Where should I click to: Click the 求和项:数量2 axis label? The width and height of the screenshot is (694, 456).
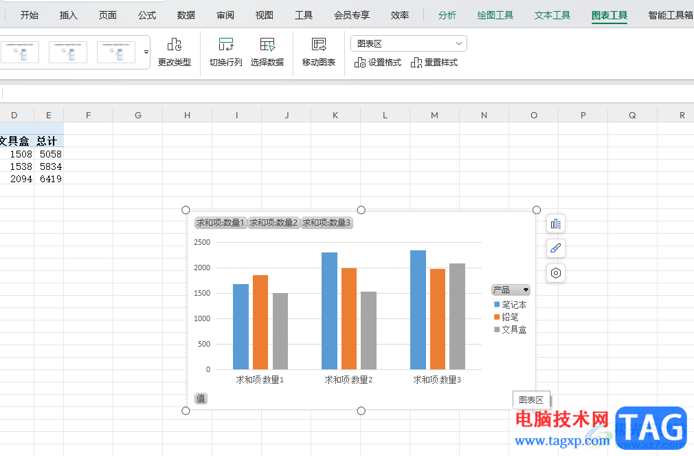tap(349, 380)
